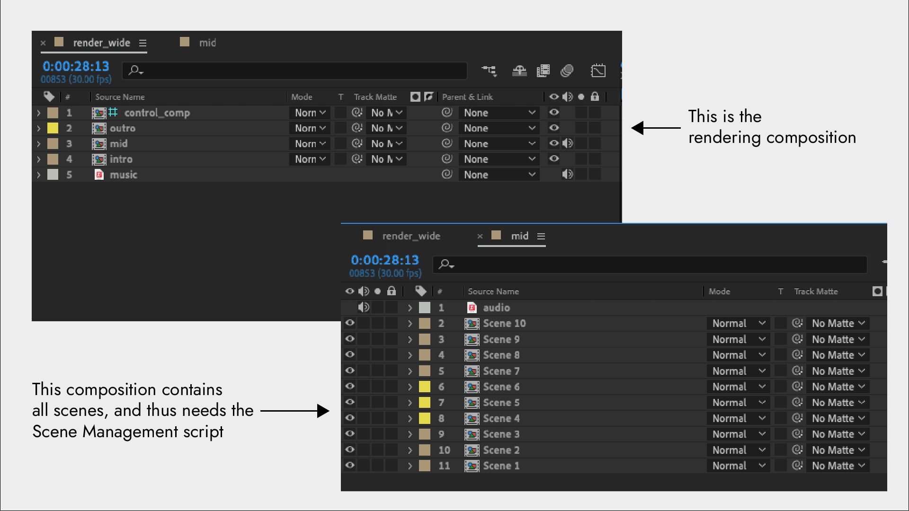Open the mid panel hamburger menu
This screenshot has height=511, width=909.
541,236
